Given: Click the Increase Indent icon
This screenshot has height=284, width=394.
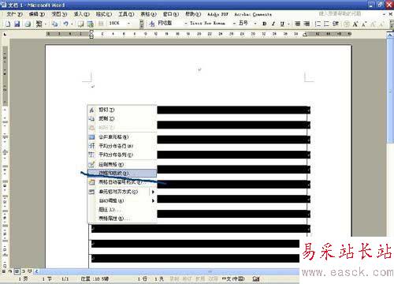Looking at the screenshot, I should pyautogui.click(x=336, y=24).
